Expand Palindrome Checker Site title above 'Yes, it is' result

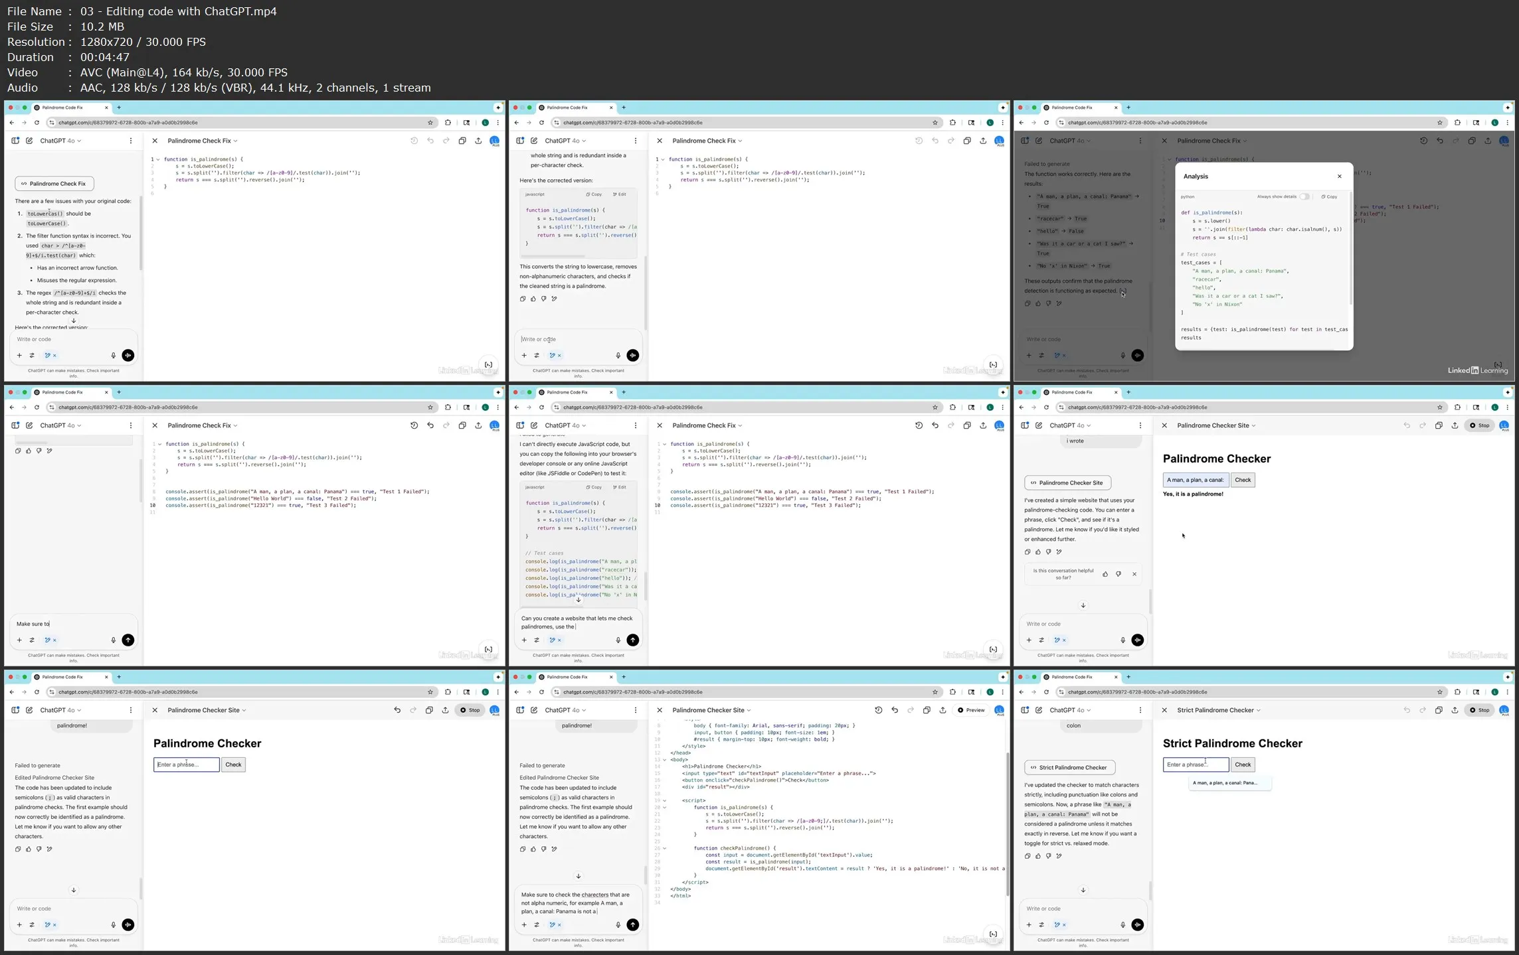1216,425
